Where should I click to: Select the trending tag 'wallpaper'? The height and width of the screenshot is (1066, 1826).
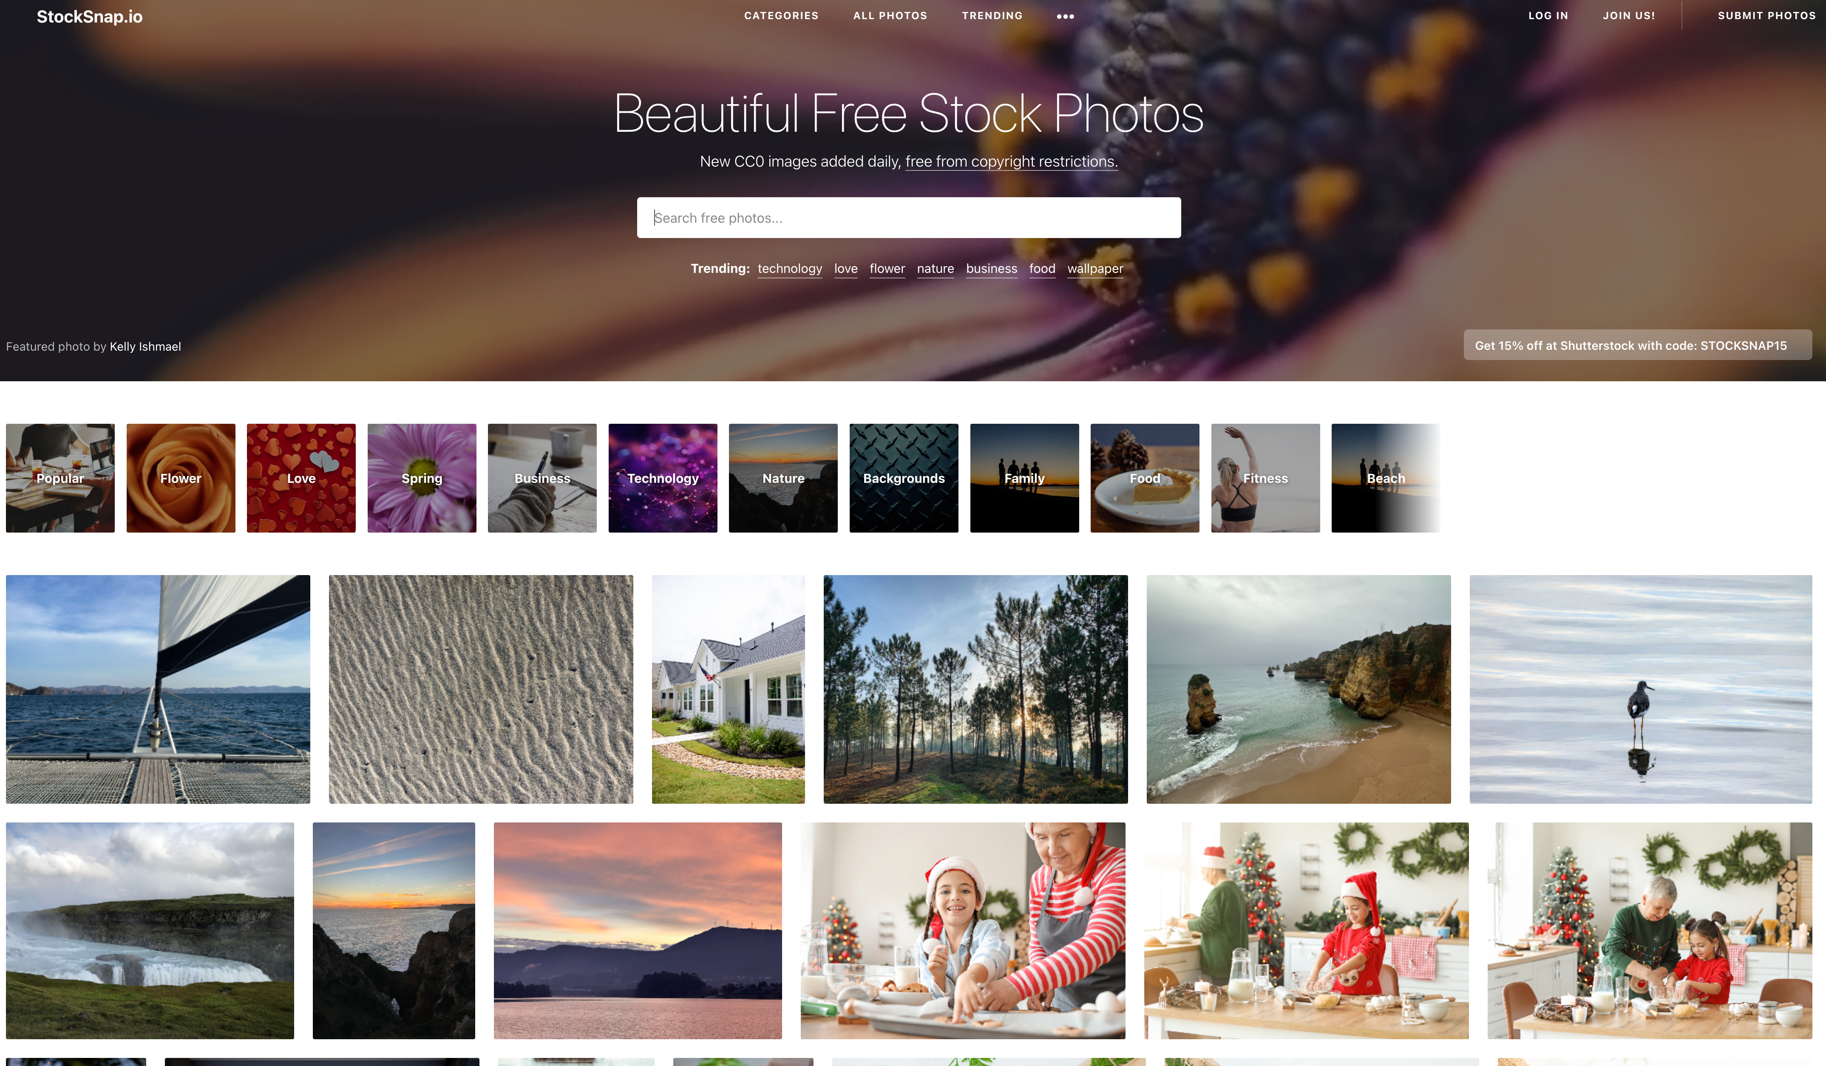(1095, 269)
